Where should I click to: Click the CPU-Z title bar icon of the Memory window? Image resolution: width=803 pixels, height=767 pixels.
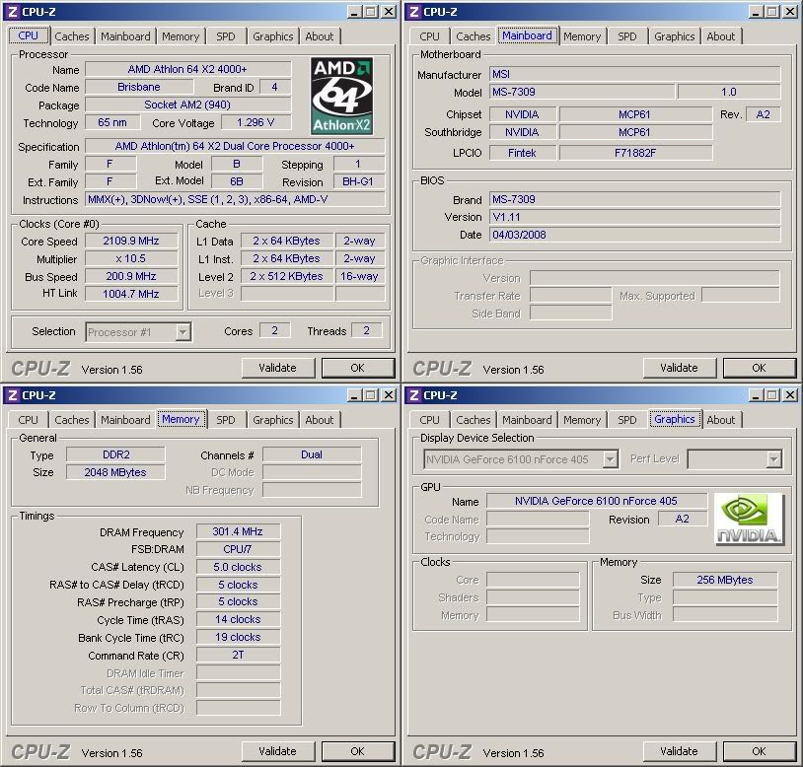12,395
